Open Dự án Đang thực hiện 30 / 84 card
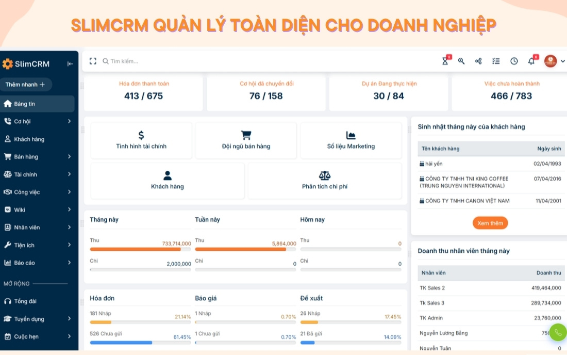The image size is (567, 355). pyautogui.click(x=389, y=93)
